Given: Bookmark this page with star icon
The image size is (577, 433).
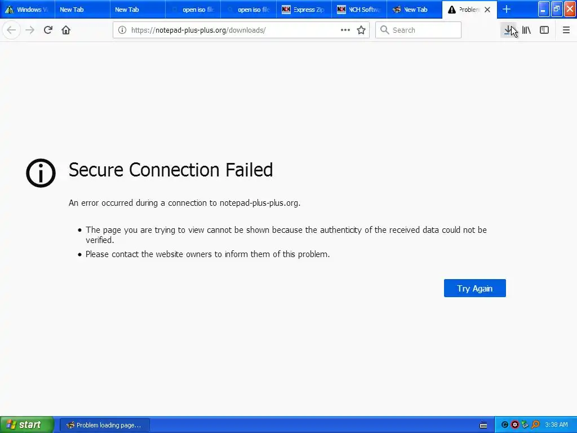Looking at the screenshot, I should tap(361, 30).
